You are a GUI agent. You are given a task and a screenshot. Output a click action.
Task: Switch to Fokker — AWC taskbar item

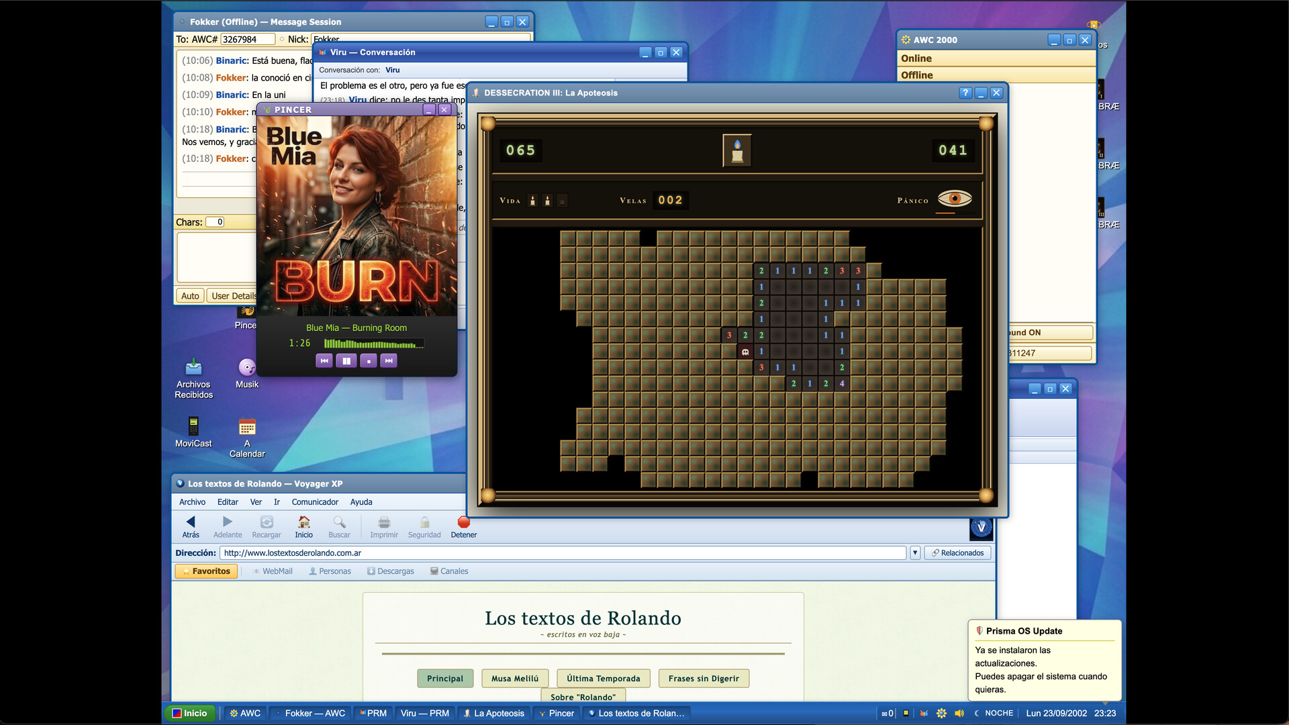click(309, 714)
